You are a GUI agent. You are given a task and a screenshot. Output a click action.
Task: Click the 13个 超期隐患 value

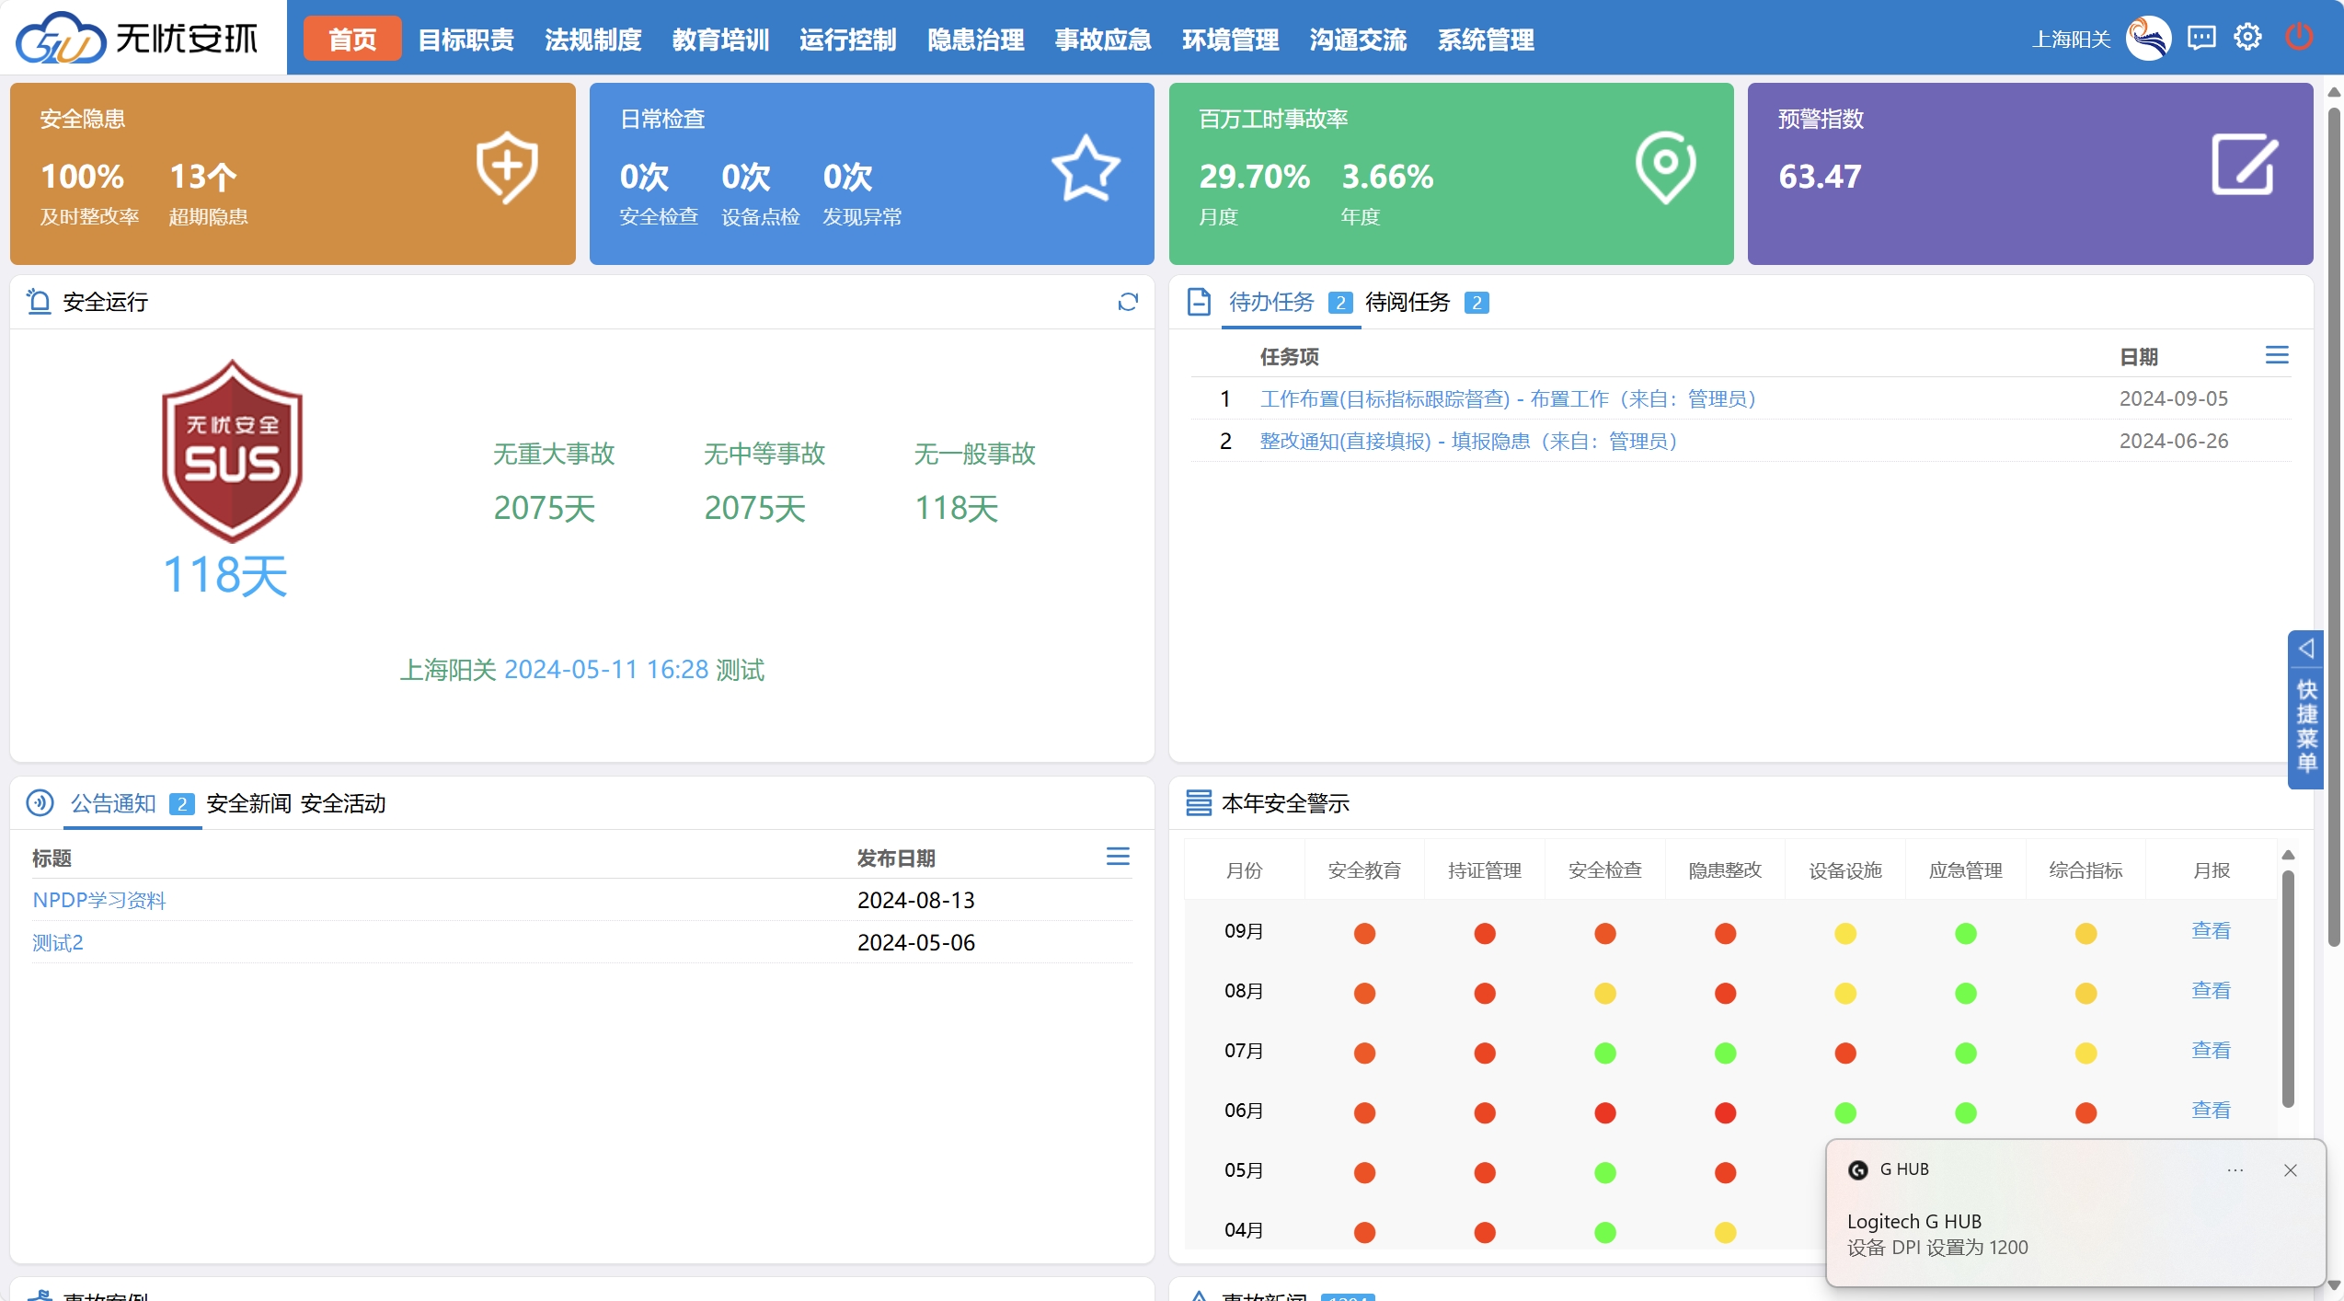pyautogui.click(x=203, y=176)
